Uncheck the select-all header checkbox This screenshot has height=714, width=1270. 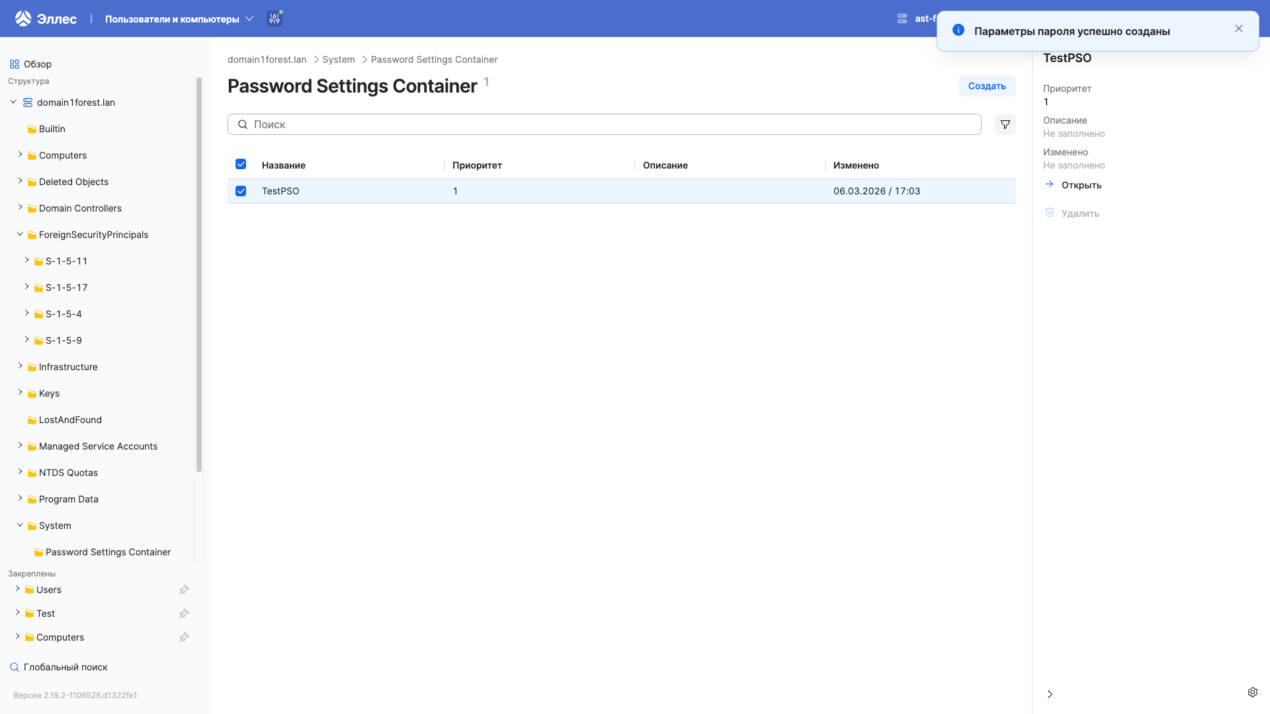241,165
